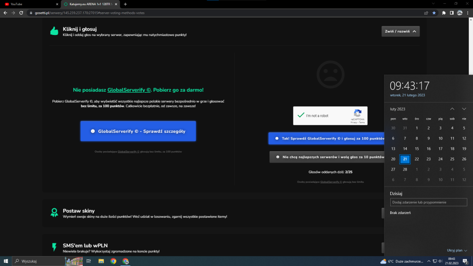Switch to the Katujemy.eu ARENA tab
The image size is (473, 266).
click(90, 4)
